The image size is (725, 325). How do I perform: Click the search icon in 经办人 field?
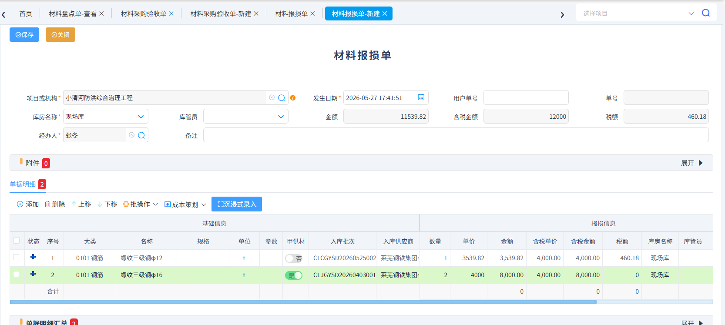coord(141,135)
